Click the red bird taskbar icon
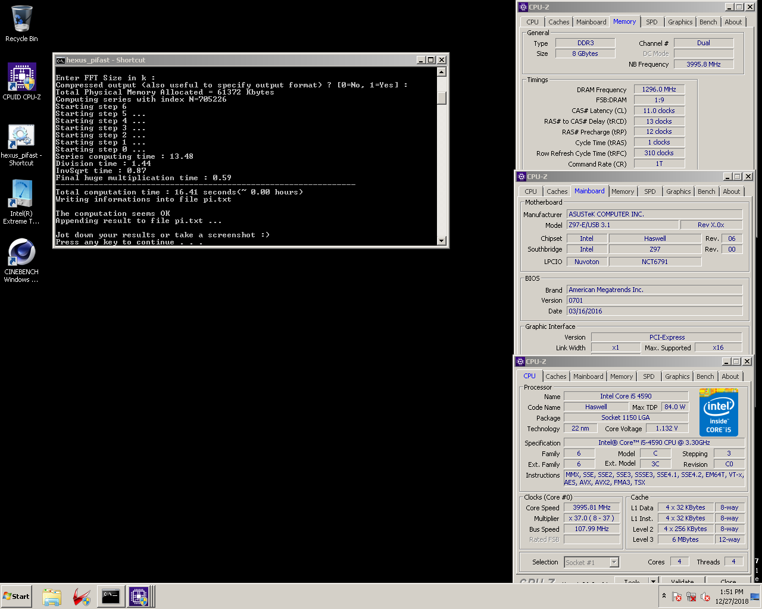The height and width of the screenshot is (609, 762). pyautogui.click(x=82, y=597)
